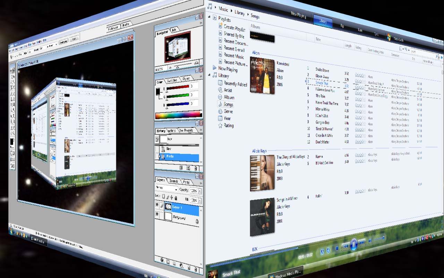Toggle lock position in Layers palette

coord(171,198)
